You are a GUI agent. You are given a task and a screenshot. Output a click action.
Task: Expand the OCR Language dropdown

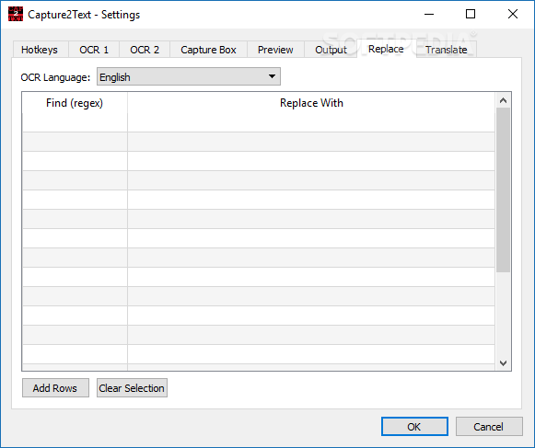tap(189, 76)
